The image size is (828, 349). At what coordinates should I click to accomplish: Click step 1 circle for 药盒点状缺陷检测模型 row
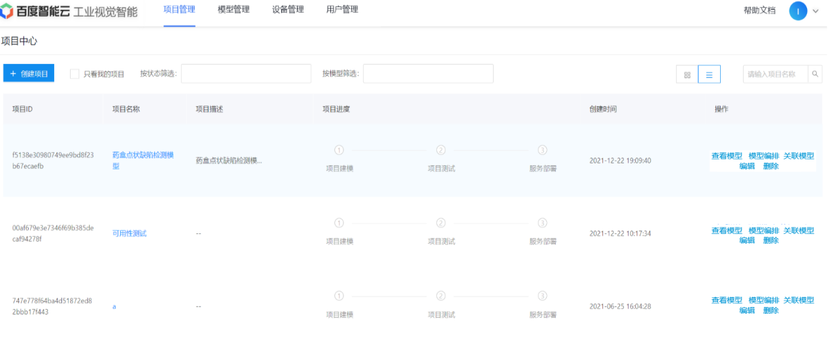click(x=339, y=150)
